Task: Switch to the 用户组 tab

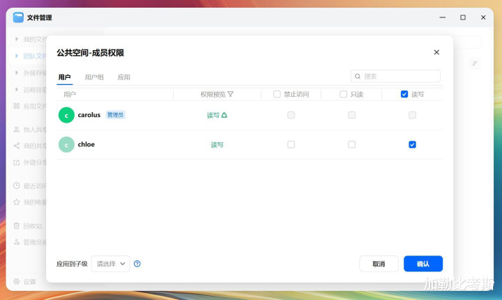Action: [94, 77]
